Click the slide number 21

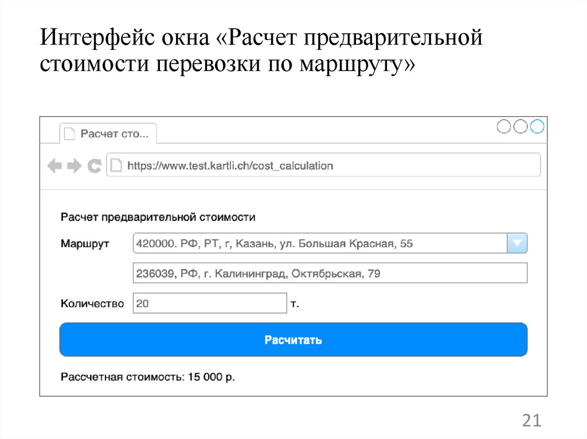pos(531,420)
